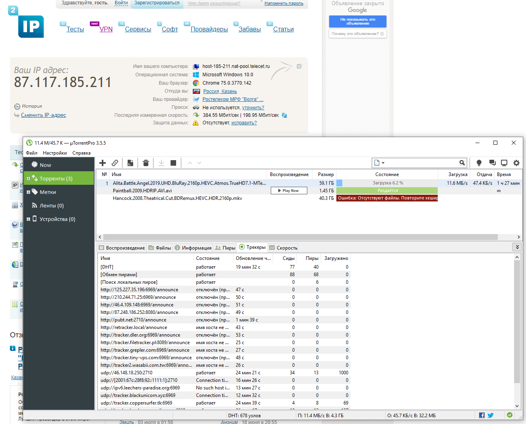526x424 pixels.
Task: Collapse the detail pane with chevron button
Action: coord(517,247)
